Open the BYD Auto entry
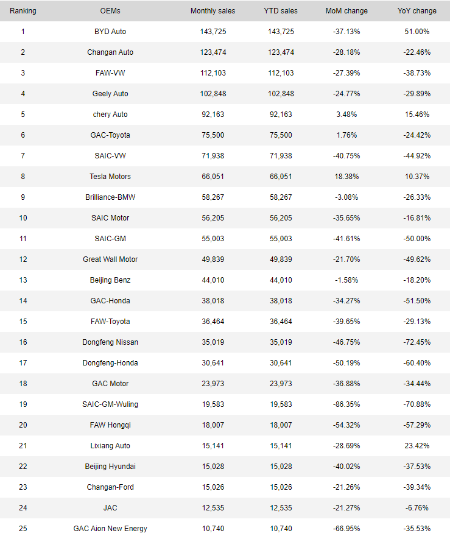Screen dimensions: 450x536 click(110, 32)
